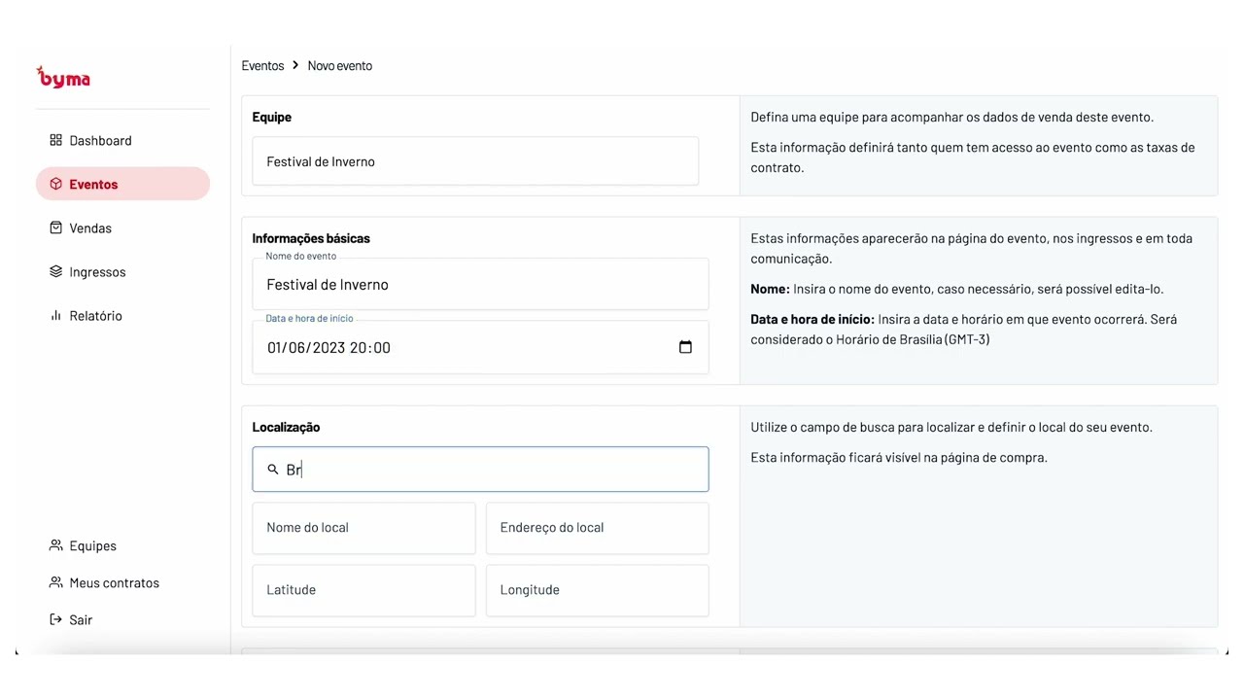Click the Longitude field
Viewport: 1244px width, 700px height.
pyautogui.click(x=597, y=590)
